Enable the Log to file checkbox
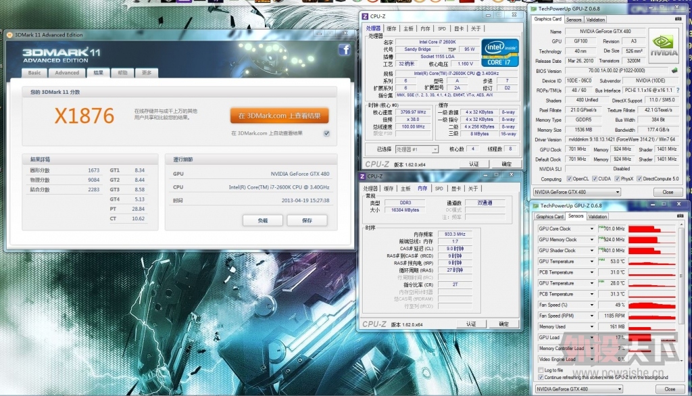This screenshot has width=692, height=396. click(541, 370)
